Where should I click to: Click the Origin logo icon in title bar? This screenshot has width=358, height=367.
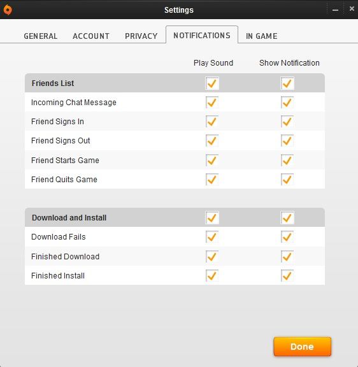(x=8, y=10)
